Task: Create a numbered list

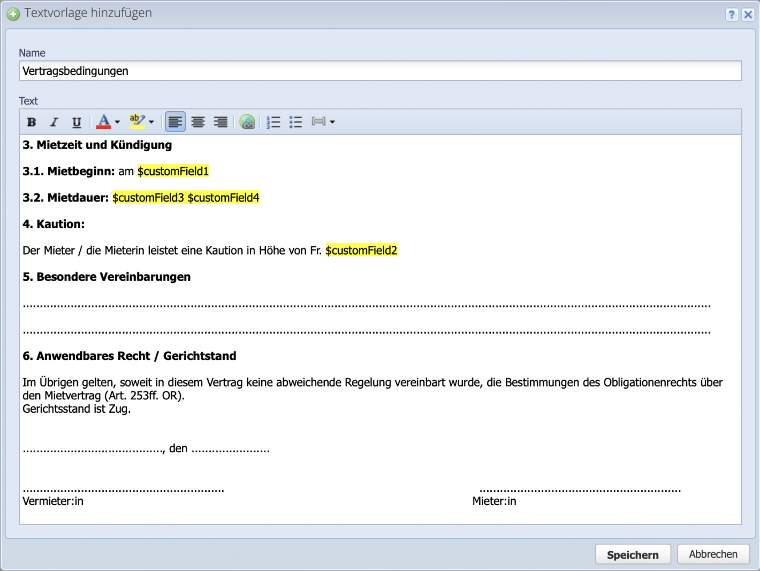Action: point(273,122)
